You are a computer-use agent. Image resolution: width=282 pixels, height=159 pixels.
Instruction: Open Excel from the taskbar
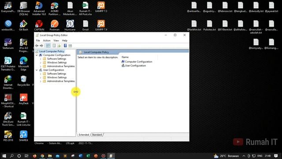click(x=88, y=156)
